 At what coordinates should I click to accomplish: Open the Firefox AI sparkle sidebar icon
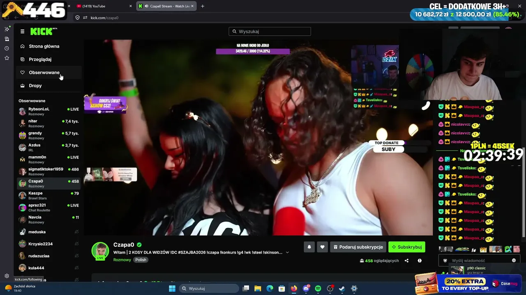point(7,29)
